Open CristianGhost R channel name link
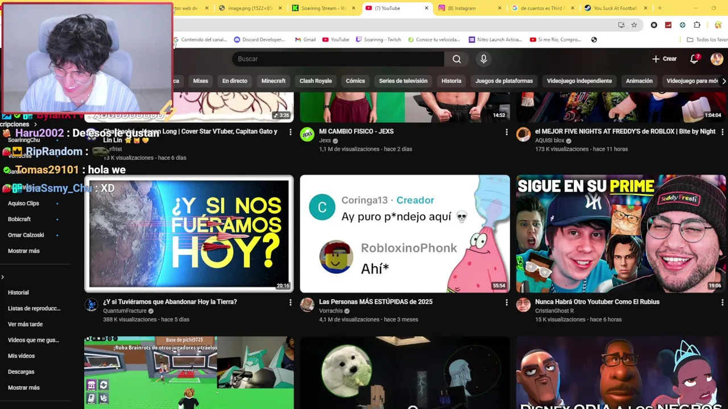728x409 pixels. click(x=554, y=311)
